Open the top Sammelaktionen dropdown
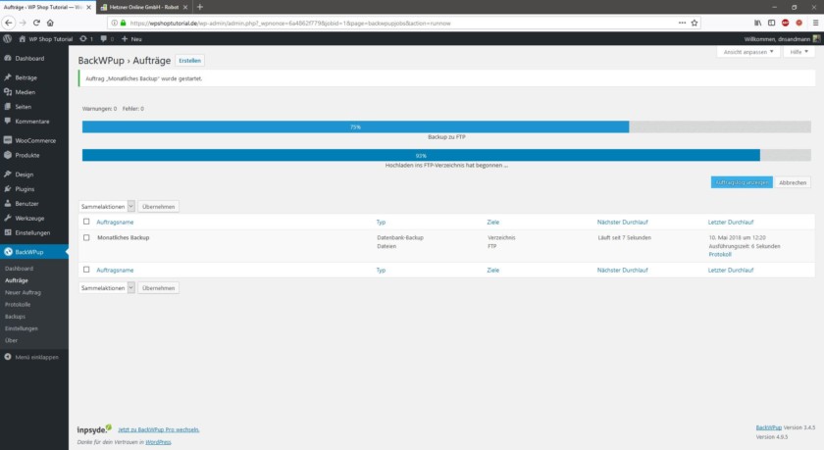The image size is (824, 450). (x=107, y=207)
